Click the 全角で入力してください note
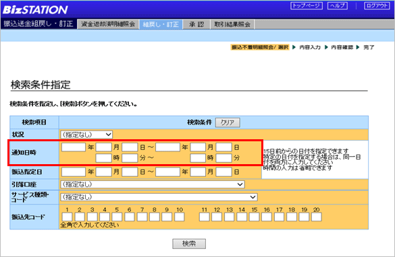This screenshot has height=257, width=395. coord(89,225)
